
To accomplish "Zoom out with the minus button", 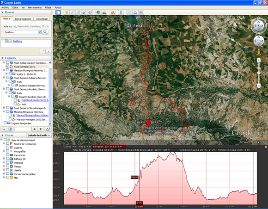I will pyautogui.click(x=259, y=86).
